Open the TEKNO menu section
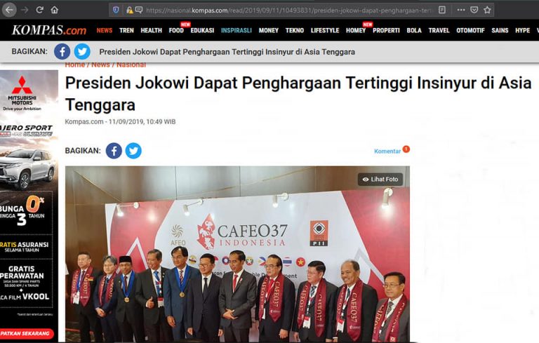The width and height of the screenshot is (539, 343). pyautogui.click(x=295, y=30)
